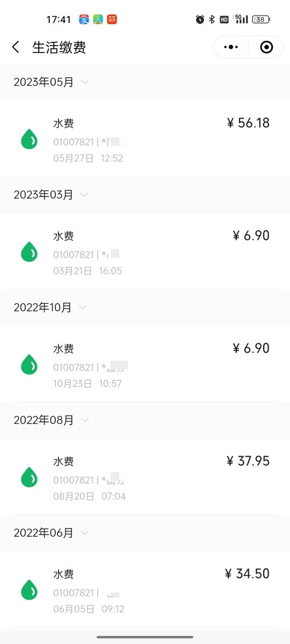
Task: Tap water drop icon for 08月20日 payment
Action: point(29,477)
